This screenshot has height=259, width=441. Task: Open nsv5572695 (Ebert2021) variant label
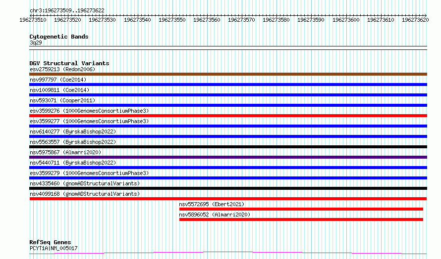(x=212, y=204)
